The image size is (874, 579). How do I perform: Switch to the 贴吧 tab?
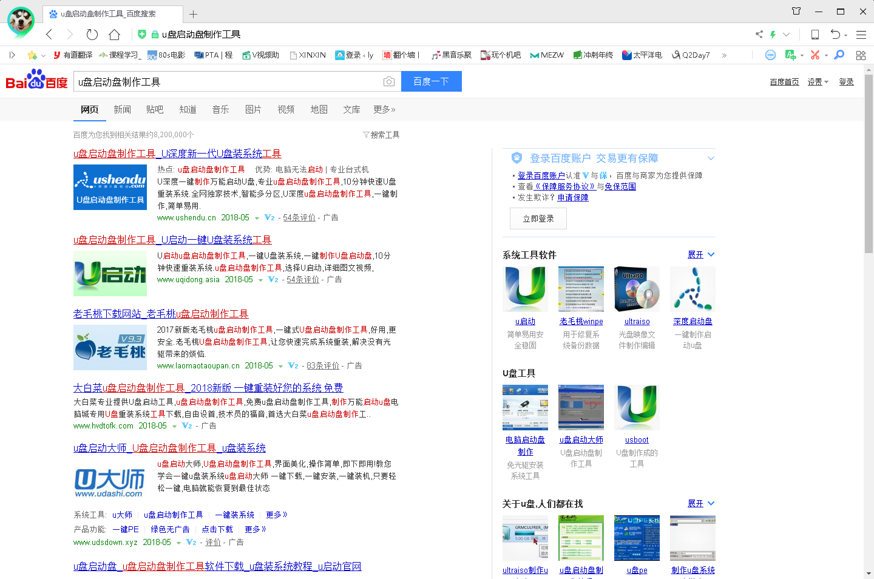(x=155, y=109)
